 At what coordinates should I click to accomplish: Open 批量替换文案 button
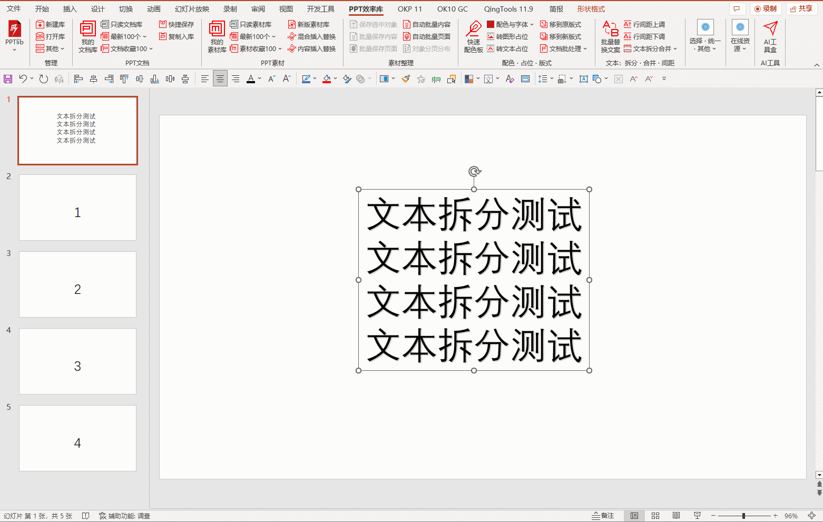coord(610,37)
